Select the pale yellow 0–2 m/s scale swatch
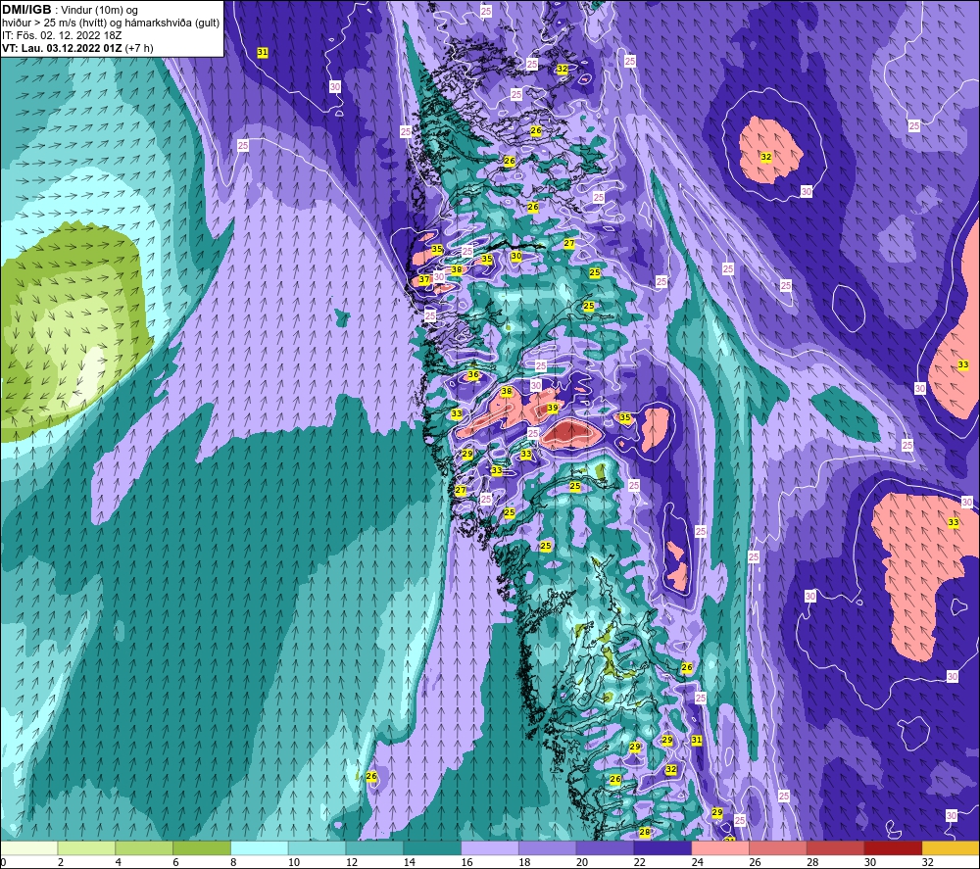This screenshot has width=980, height=869. click(x=28, y=847)
